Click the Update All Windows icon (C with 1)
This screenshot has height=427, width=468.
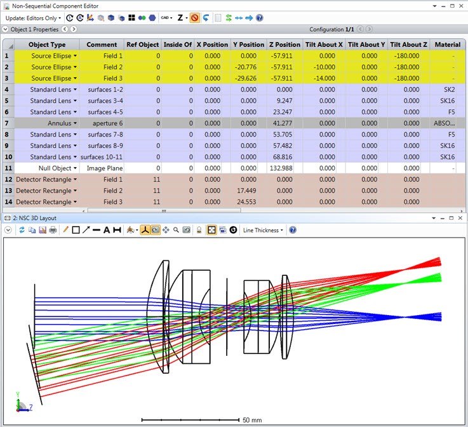pyautogui.click(x=70, y=18)
